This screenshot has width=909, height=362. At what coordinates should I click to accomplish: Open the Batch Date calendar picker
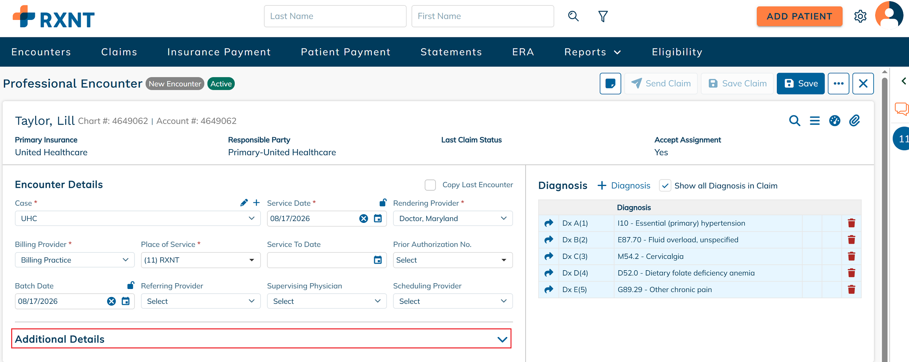[126, 301]
